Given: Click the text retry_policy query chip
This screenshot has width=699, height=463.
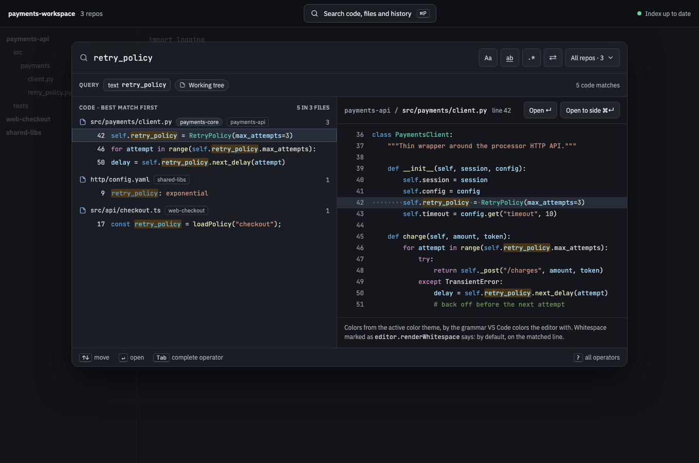Looking at the screenshot, I should click(137, 85).
